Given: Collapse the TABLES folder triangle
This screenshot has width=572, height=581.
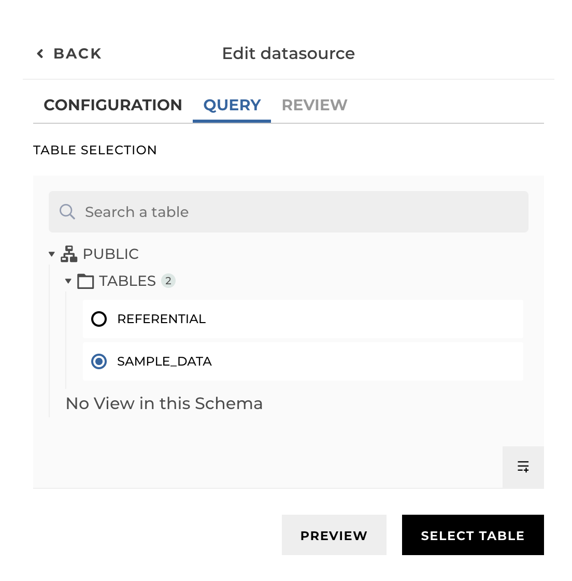Looking at the screenshot, I should (68, 281).
